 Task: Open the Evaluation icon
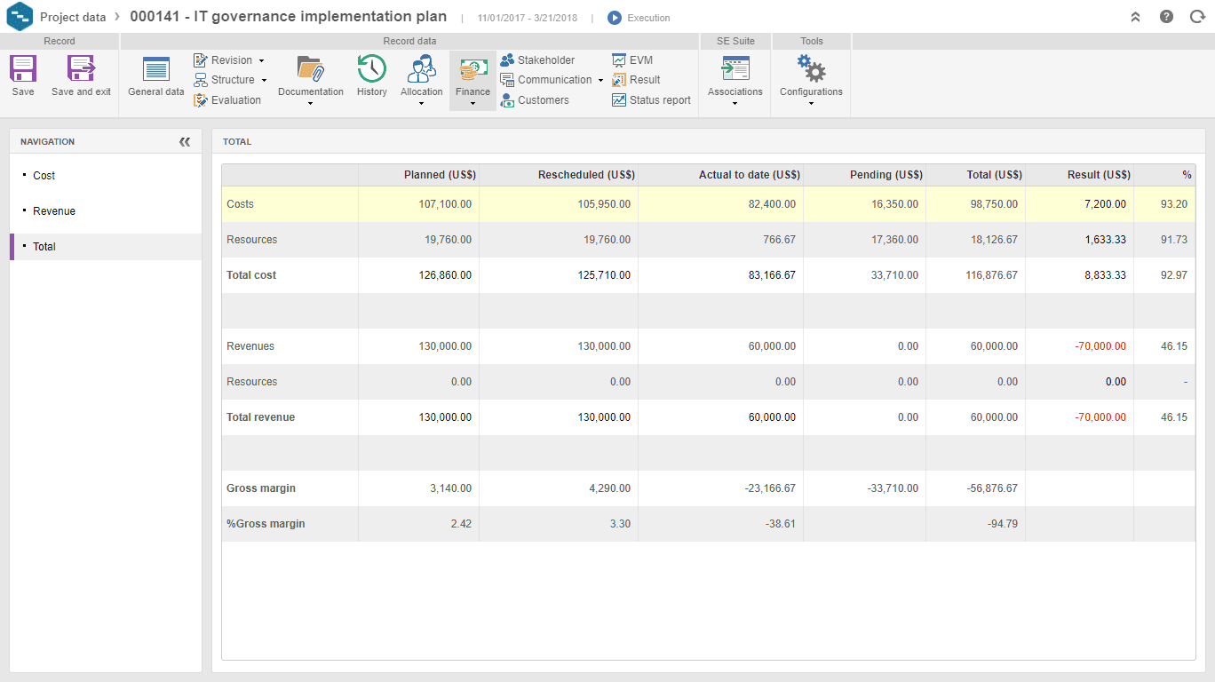(x=201, y=100)
